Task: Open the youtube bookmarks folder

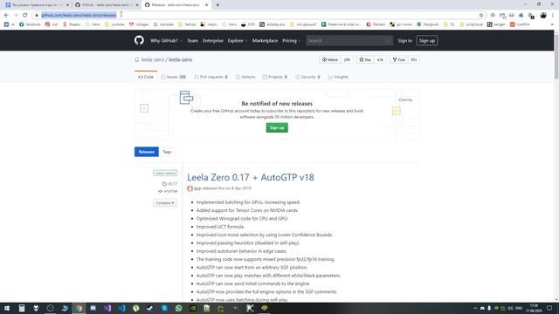Action: pyautogui.click(x=114, y=24)
